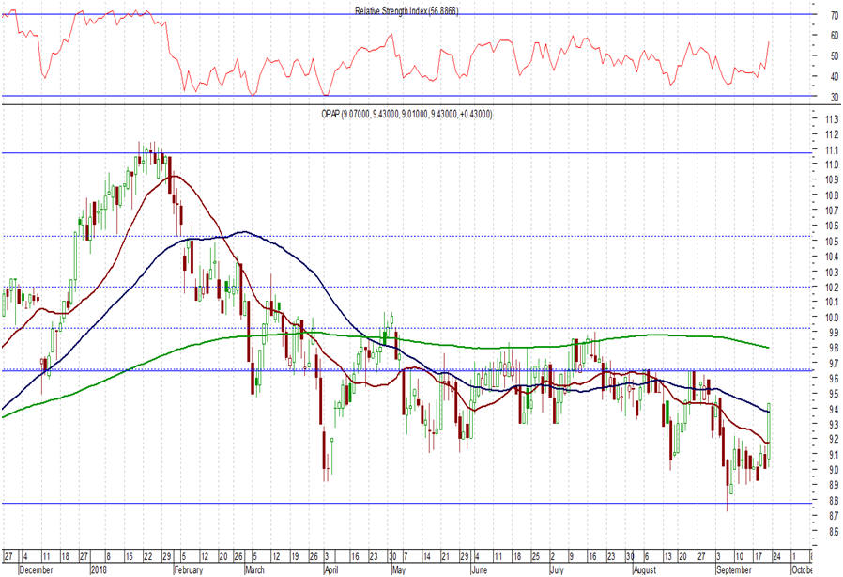Image resolution: width=843 pixels, height=577 pixels.
Task: Select price axis label 10.5
Action: [833, 242]
